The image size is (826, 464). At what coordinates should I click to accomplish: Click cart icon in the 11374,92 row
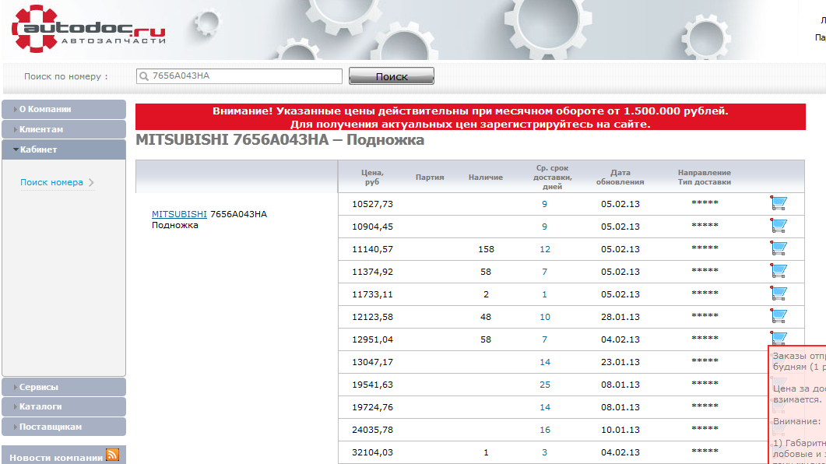pos(778,271)
